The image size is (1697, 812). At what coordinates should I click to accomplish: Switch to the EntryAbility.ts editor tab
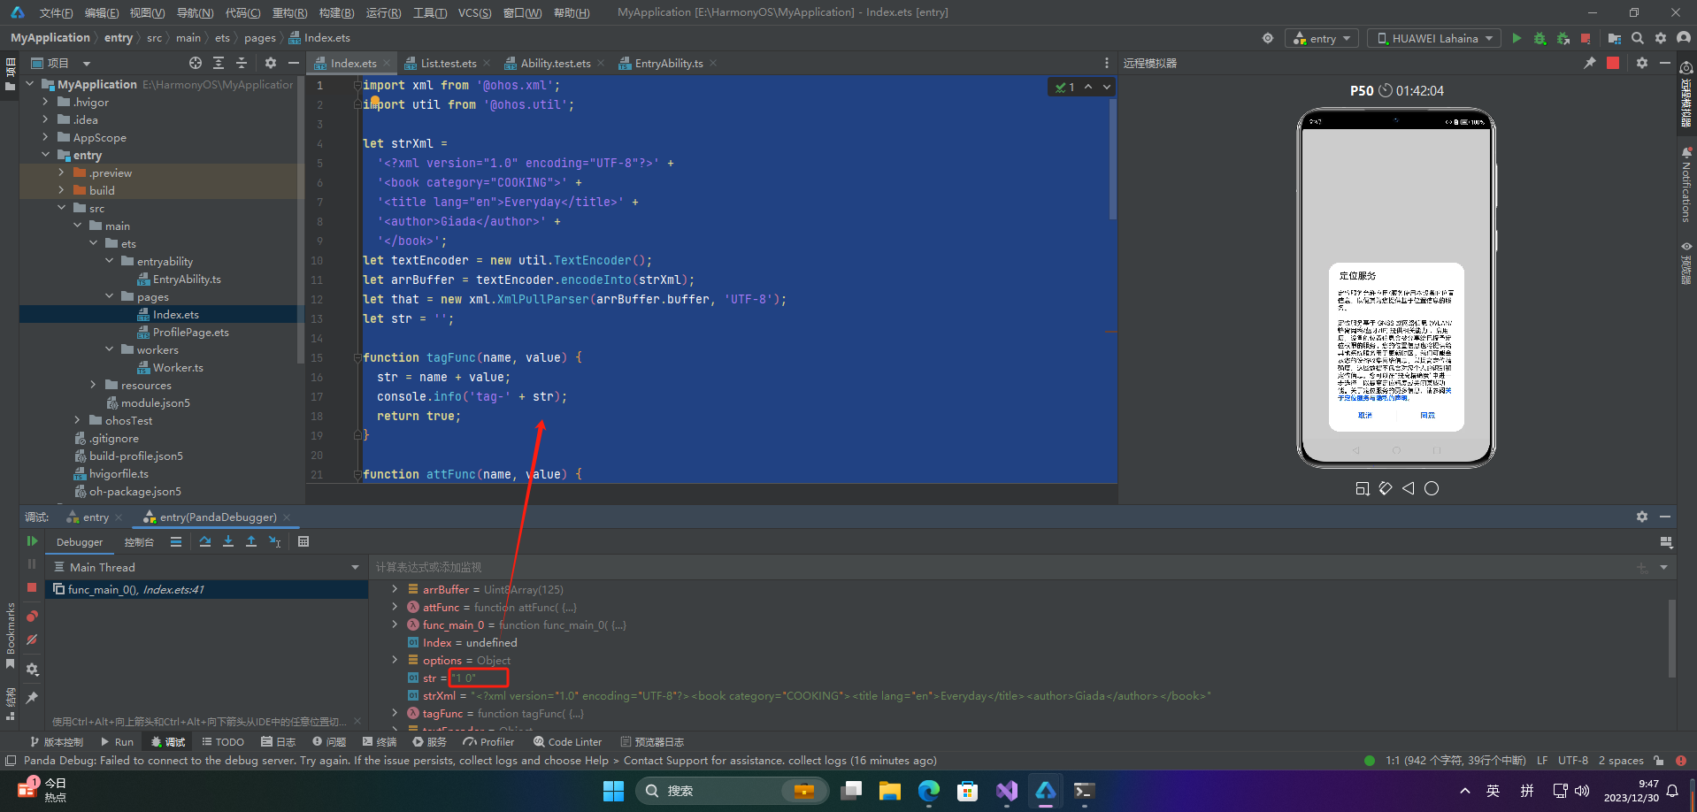(669, 63)
